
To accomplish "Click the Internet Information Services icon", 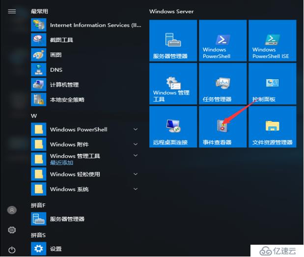I will pos(39,25).
